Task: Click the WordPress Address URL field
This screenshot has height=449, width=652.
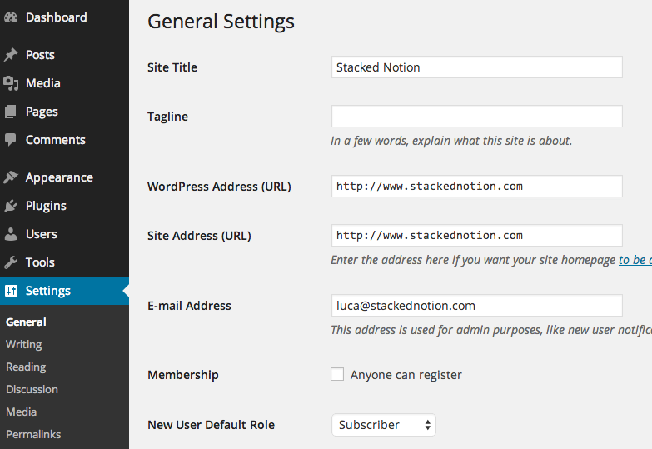Action: pyautogui.click(x=476, y=186)
